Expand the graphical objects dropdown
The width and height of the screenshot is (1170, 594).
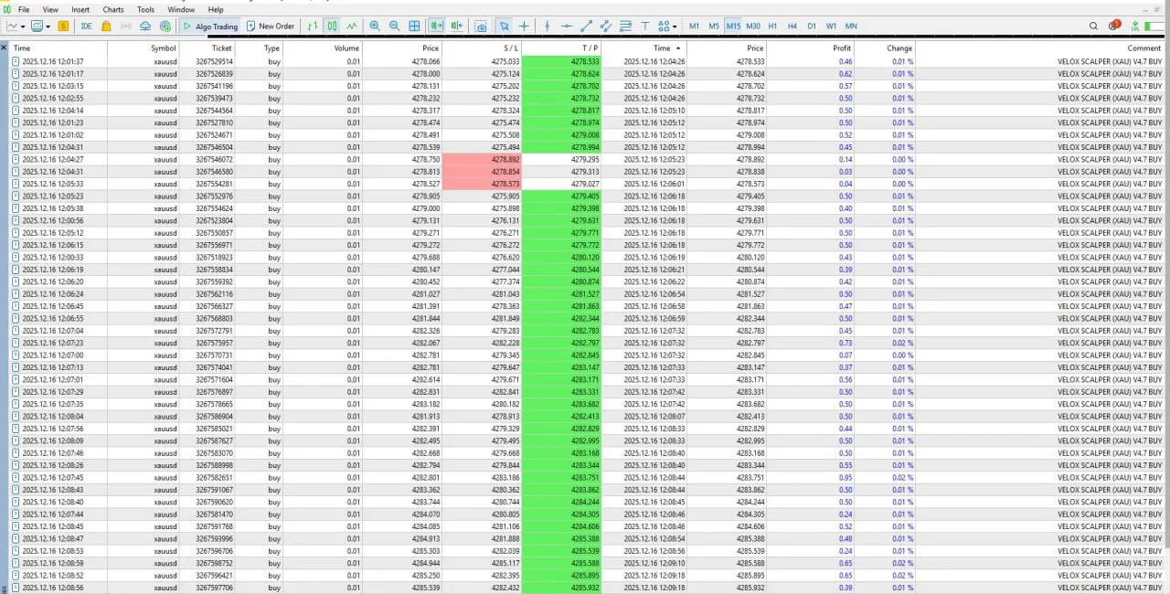(675, 26)
